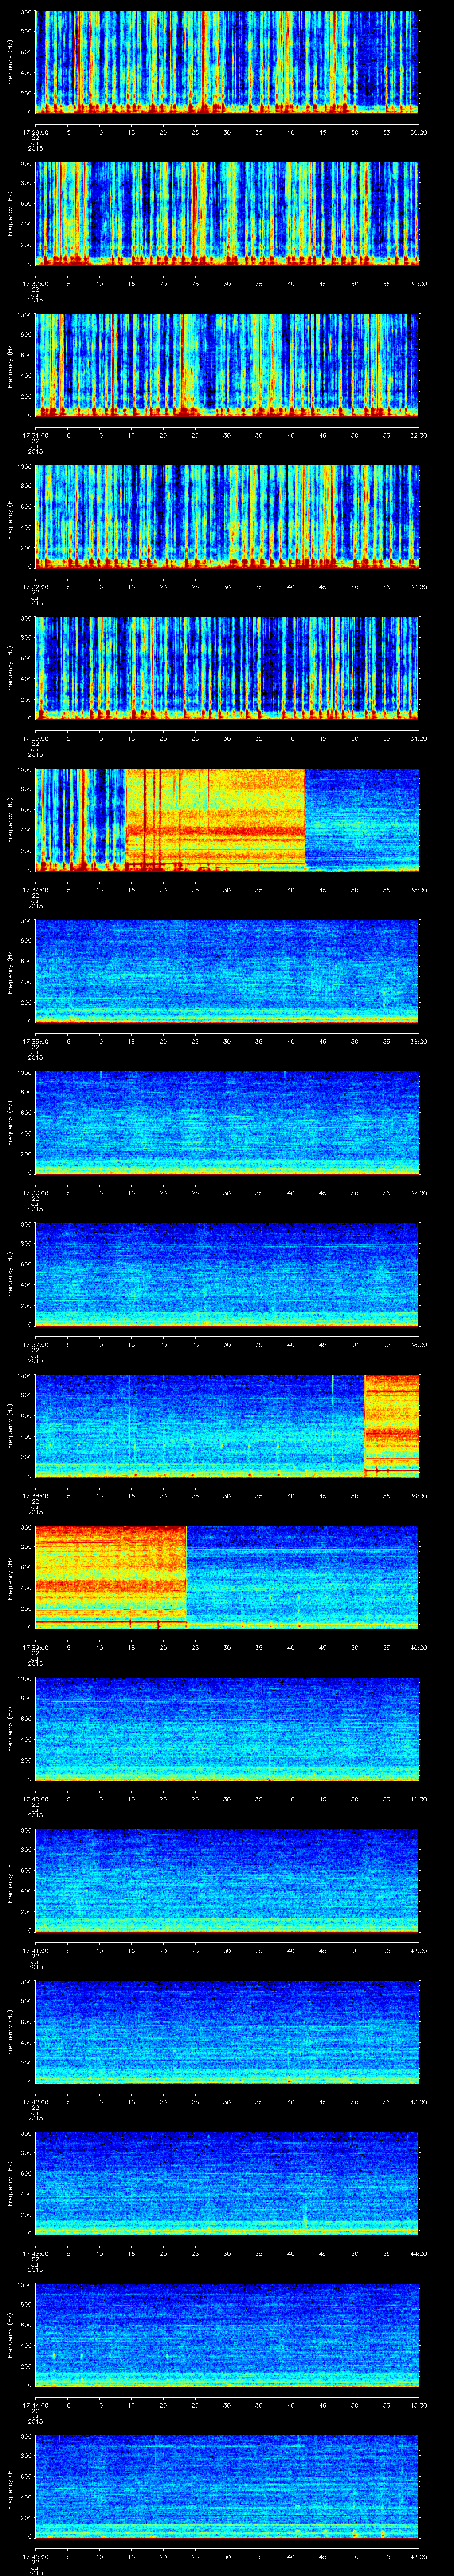
Task: Click the 17:36:00 time axis label
Action: (x=35, y=1192)
